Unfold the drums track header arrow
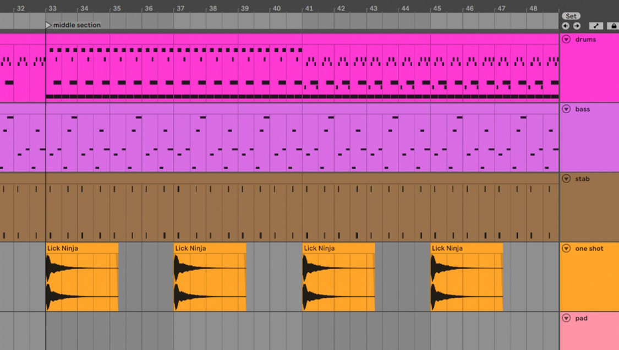 click(x=566, y=39)
